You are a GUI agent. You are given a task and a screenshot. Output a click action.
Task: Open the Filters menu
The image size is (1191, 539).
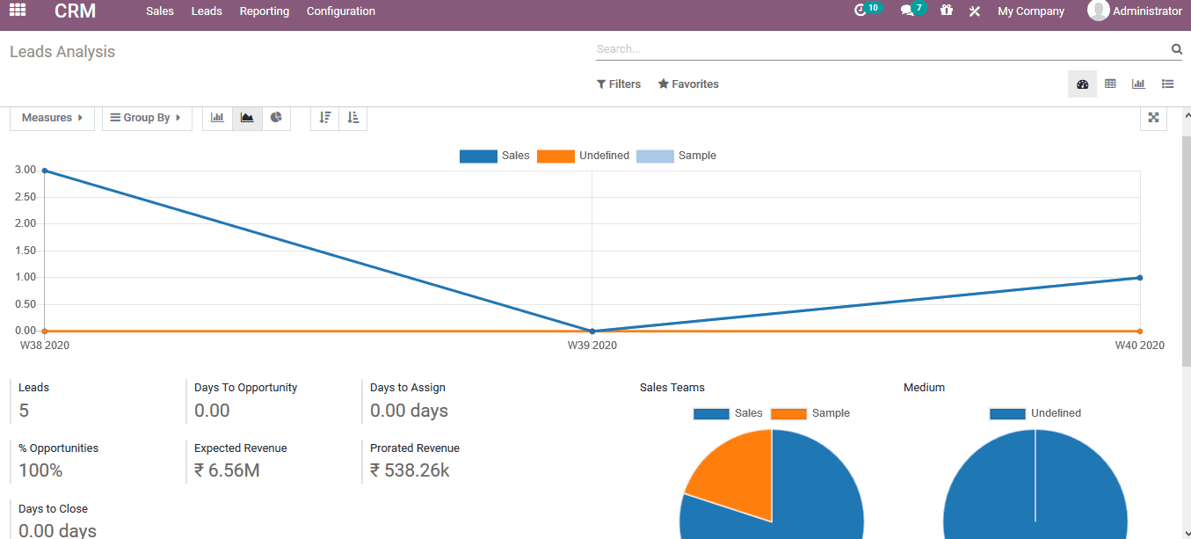pos(619,84)
